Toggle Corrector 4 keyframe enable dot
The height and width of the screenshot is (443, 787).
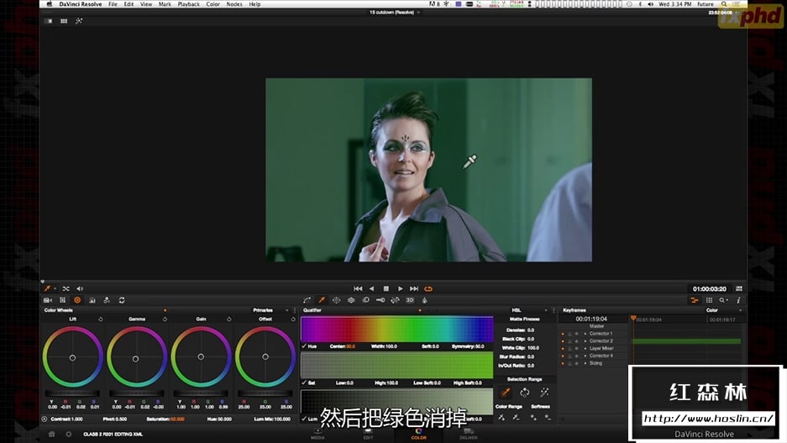click(563, 356)
